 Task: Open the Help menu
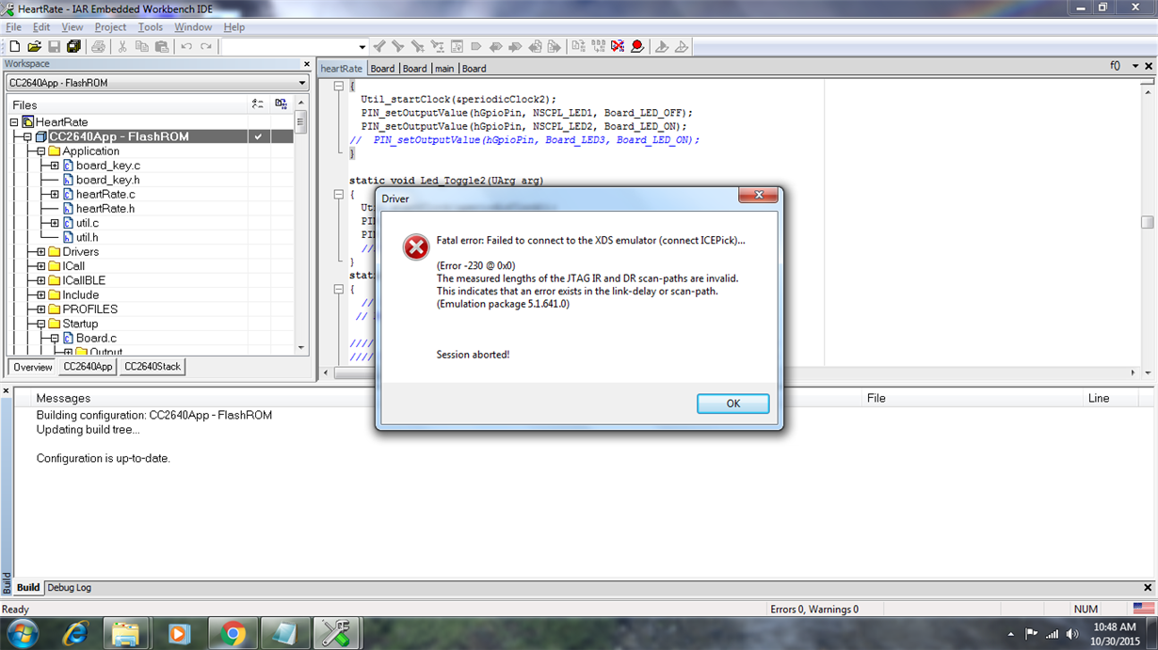click(233, 27)
